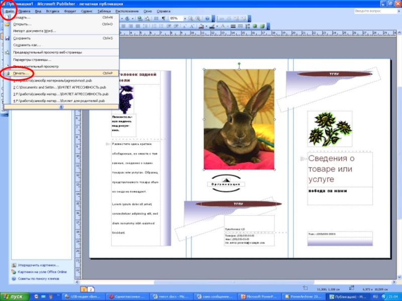
Task: Click the line color pen icon
Action: (212, 26)
